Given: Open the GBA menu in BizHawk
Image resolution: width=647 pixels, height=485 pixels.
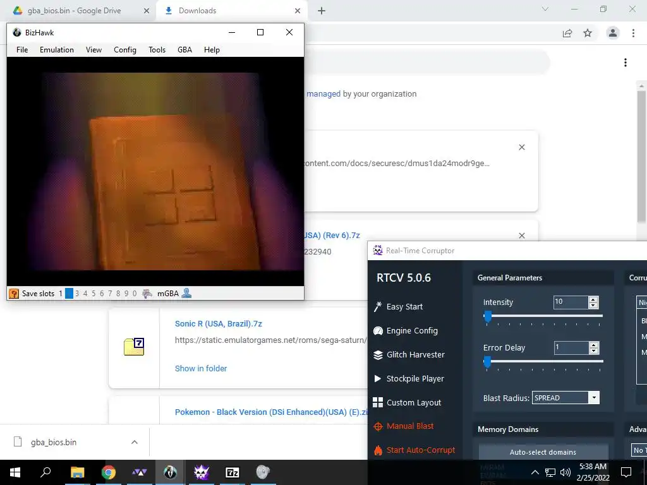Looking at the screenshot, I should 184,50.
